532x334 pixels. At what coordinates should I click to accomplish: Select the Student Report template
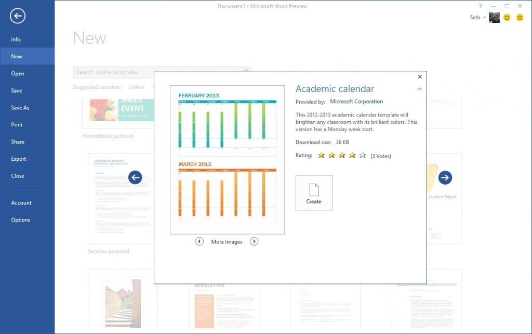[x=445, y=199]
